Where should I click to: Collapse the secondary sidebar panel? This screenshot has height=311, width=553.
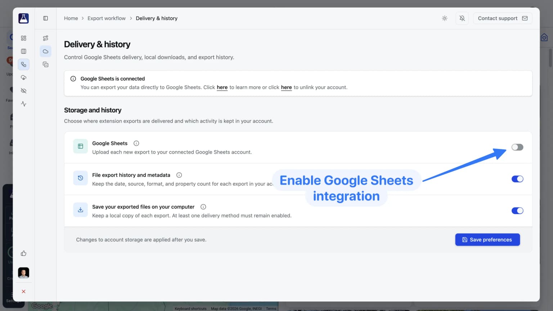(x=46, y=18)
